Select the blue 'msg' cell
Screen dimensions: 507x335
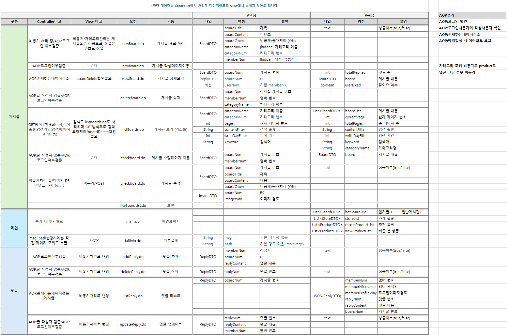(x=241, y=237)
